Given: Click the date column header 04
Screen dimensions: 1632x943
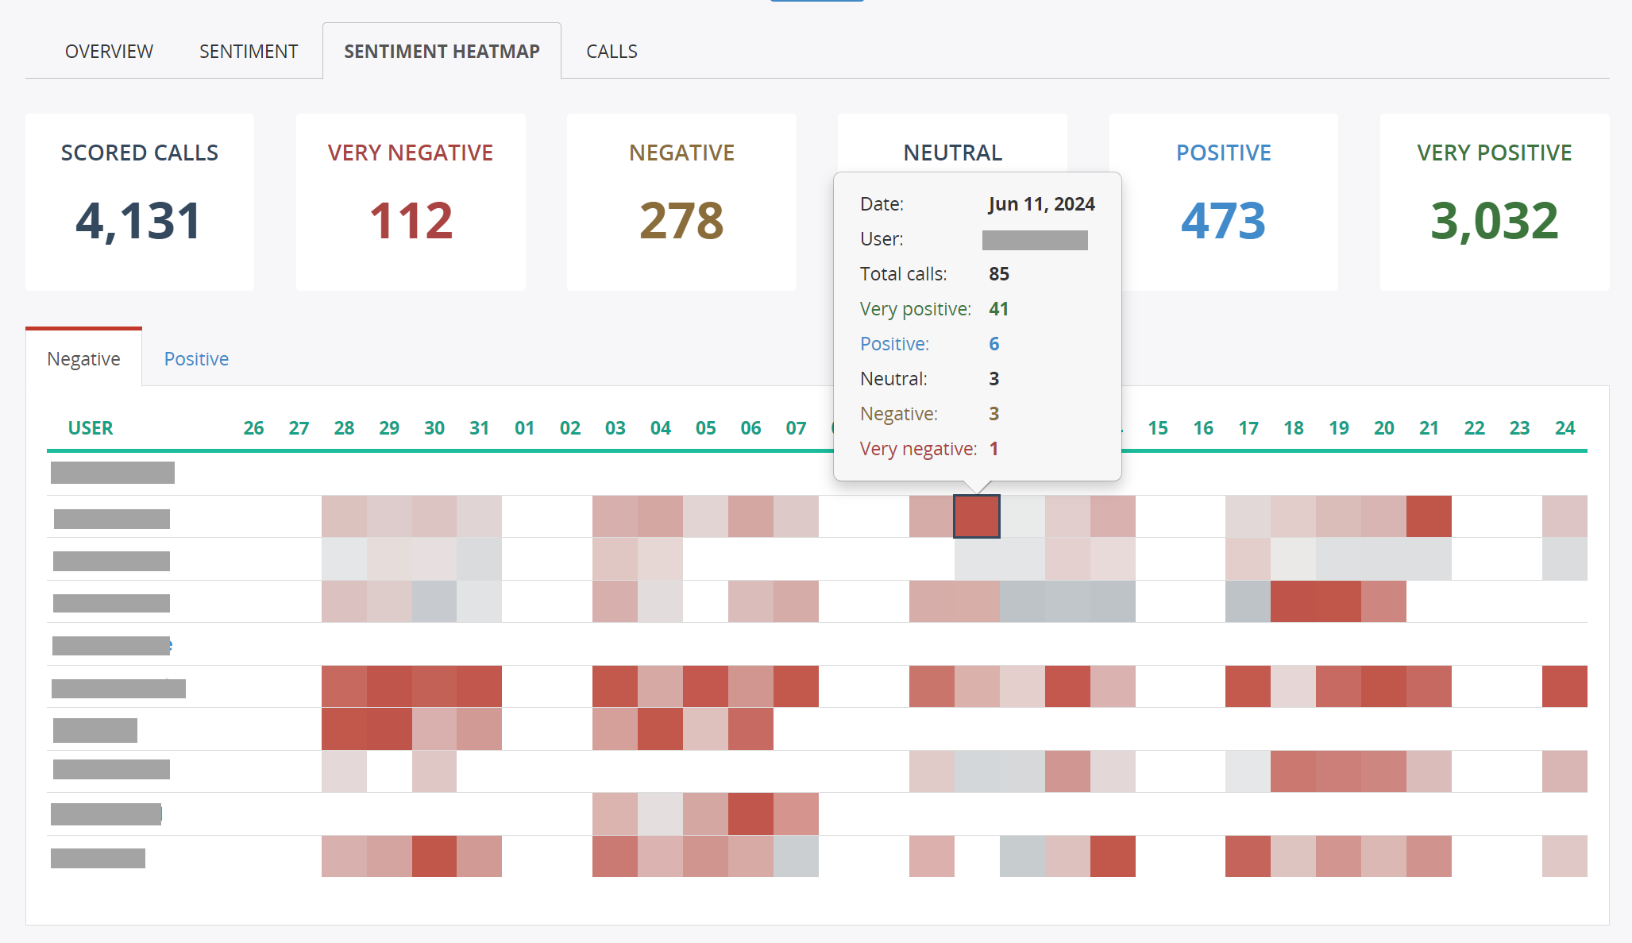Looking at the screenshot, I should [661, 428].
